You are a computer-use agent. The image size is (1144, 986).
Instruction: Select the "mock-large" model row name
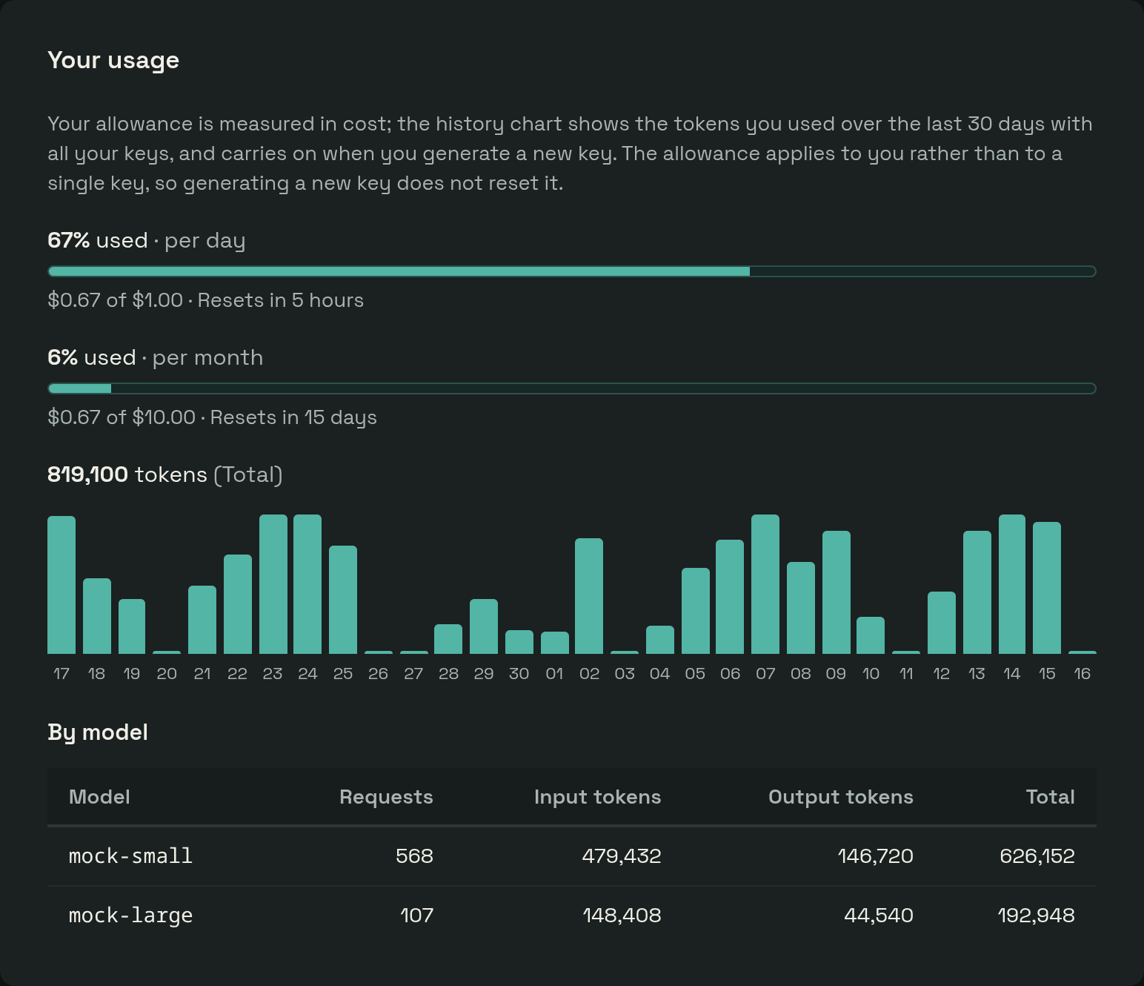pyautogui.click(x=131, y=916)
